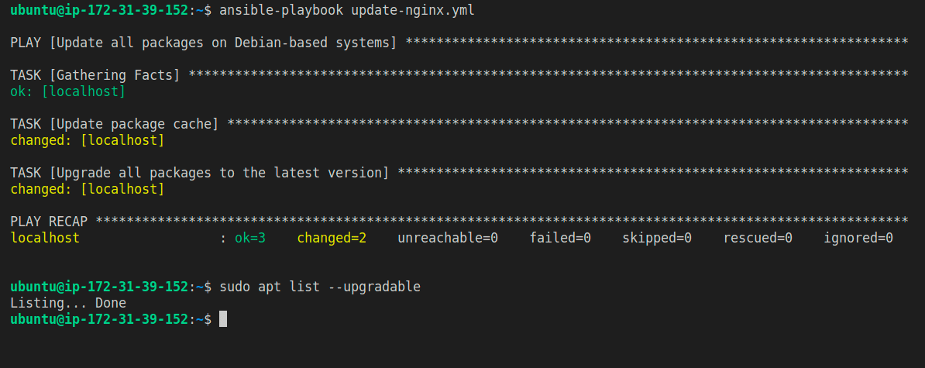Click the 'ok: [localhost]' green result line
This screenshot has height=368, width=925.
pos(68,92)
